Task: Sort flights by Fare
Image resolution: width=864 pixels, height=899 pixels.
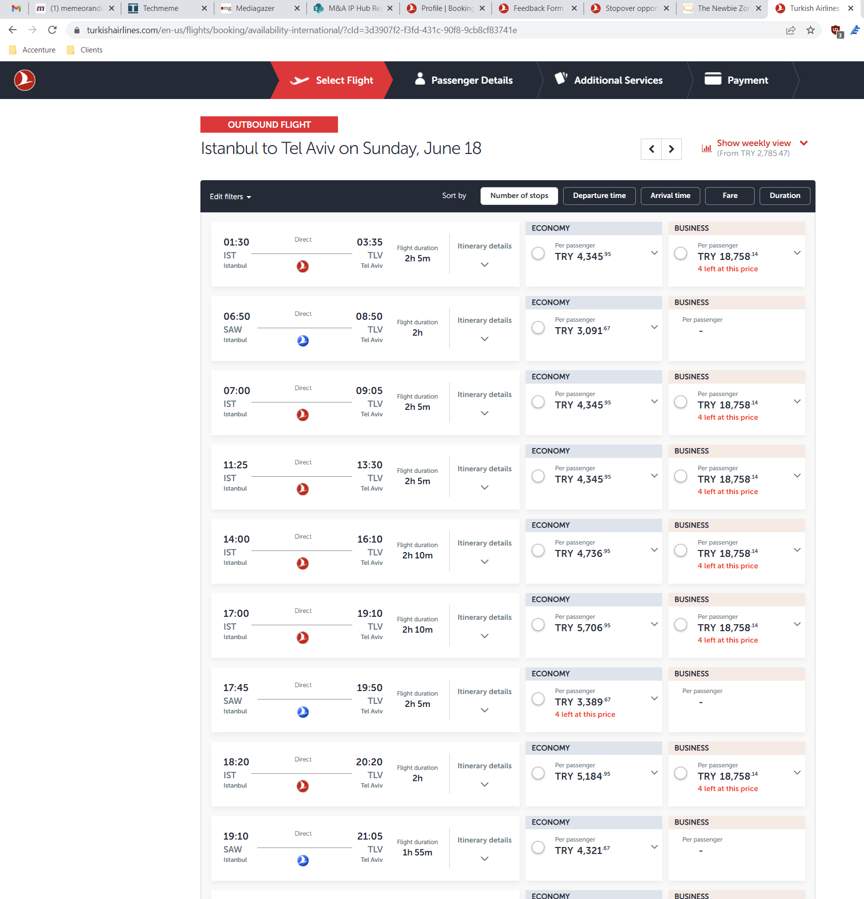Action: click(x=729, y=196)
